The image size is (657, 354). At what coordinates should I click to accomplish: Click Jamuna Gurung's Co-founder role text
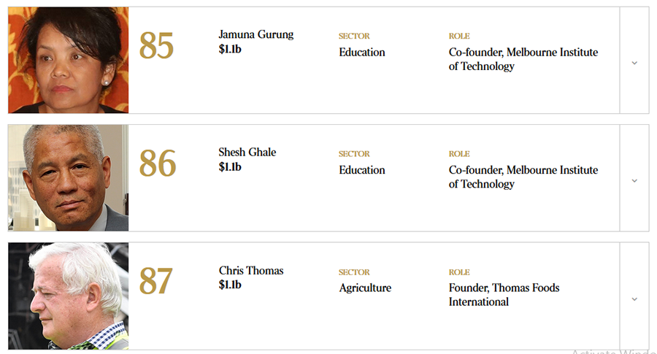pyautogui.click(x=523, y=59)
